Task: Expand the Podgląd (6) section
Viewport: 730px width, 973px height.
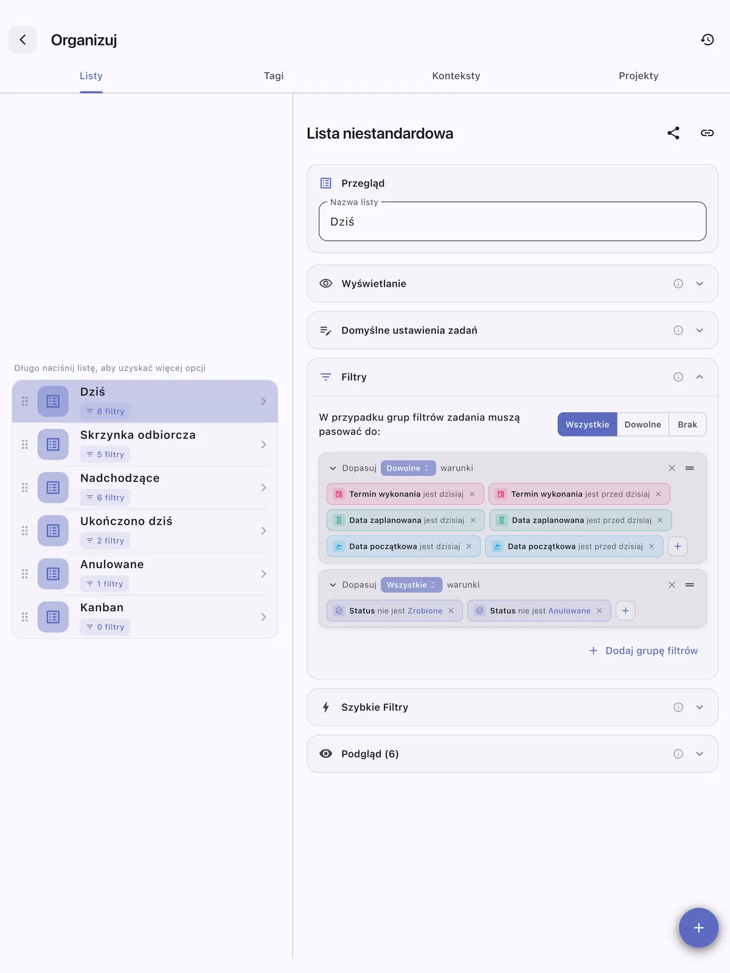Action: click(x=700, y=754)
